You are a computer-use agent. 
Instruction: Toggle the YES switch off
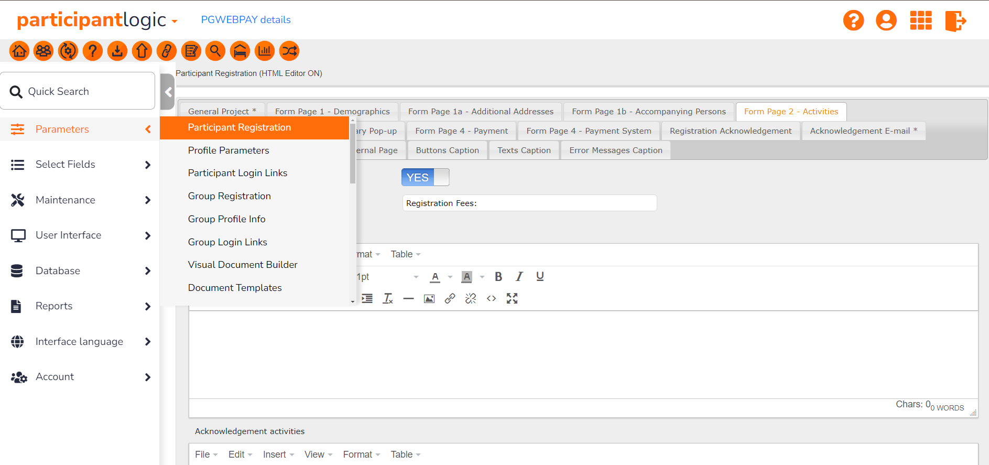coord(425,178)
